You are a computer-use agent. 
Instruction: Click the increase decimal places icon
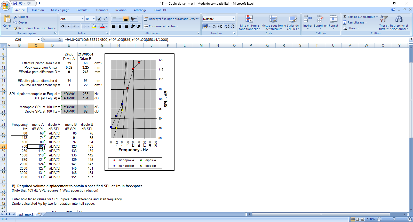(227, 26)
